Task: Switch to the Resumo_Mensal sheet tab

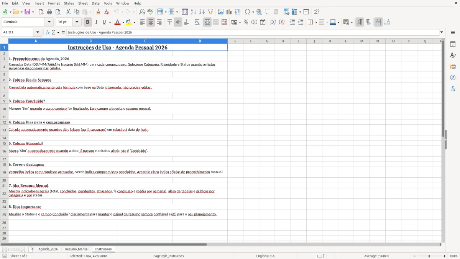Action: [x=77, y=249]
